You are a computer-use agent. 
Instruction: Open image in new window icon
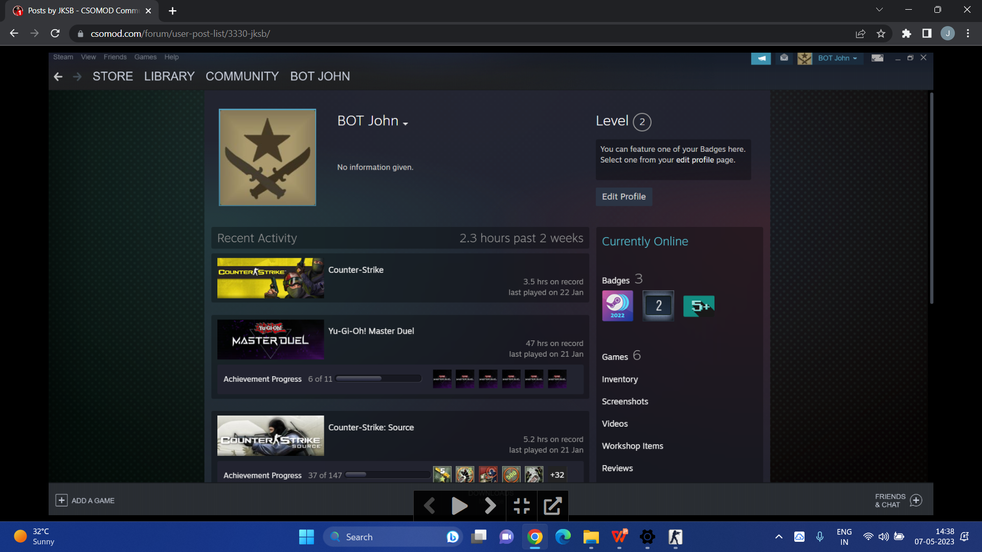pos(552,506)
